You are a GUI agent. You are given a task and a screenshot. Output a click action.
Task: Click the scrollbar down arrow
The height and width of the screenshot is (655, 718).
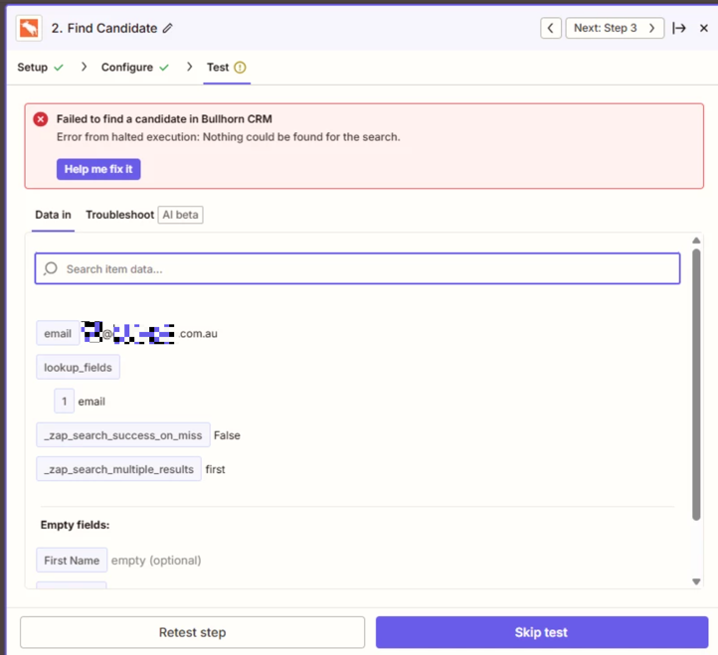[x=696, y=581]
